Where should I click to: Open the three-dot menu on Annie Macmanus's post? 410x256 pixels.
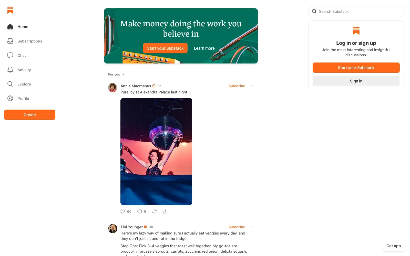click(251, 86)
